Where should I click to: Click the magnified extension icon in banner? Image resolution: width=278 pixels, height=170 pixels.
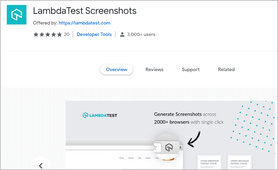coord(168,147)
